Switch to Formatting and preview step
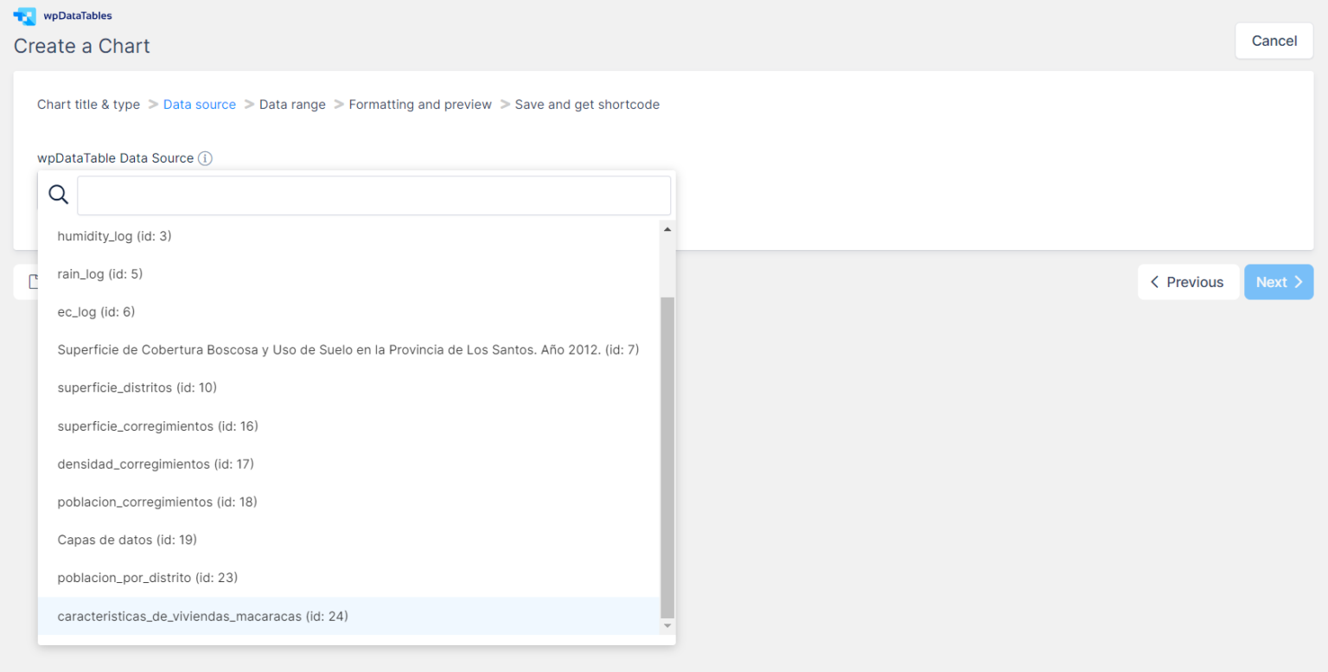Image resolution: width=1328 pixels, height=672 pixels. (x=420, y=105)
